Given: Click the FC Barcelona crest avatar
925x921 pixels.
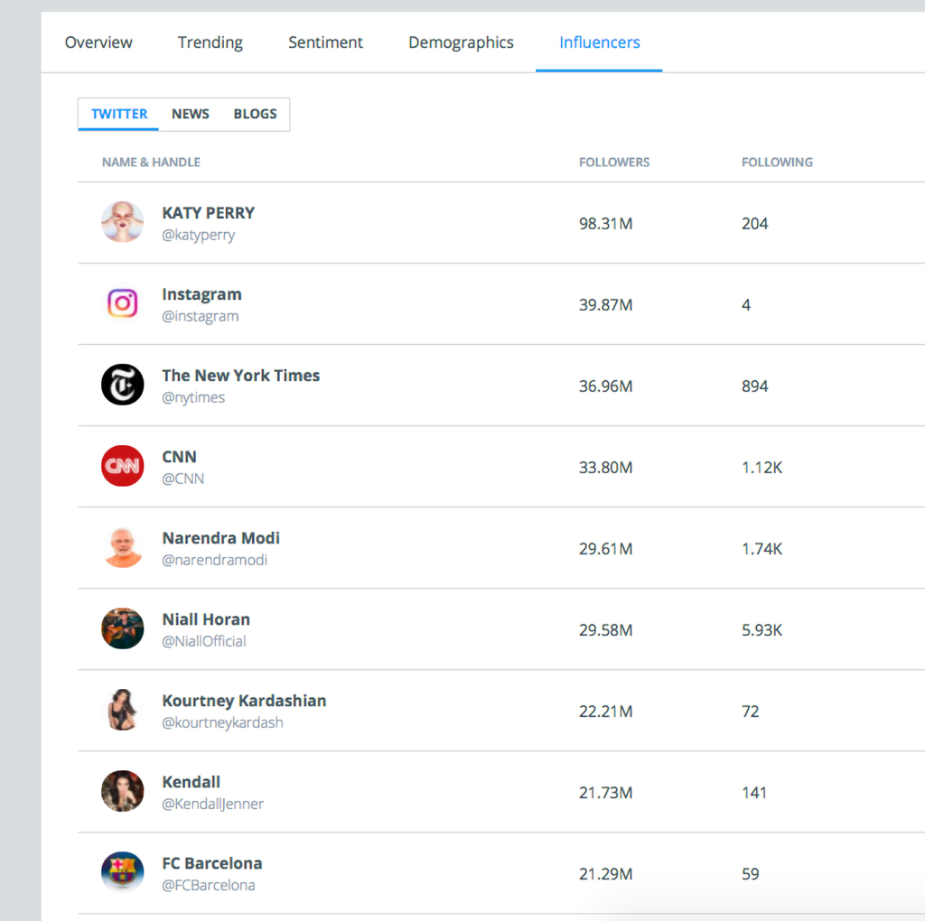Looking at the screenshot, I should tap(123, 872).
